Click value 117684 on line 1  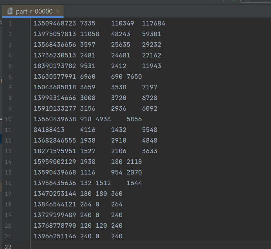[154, 23]
